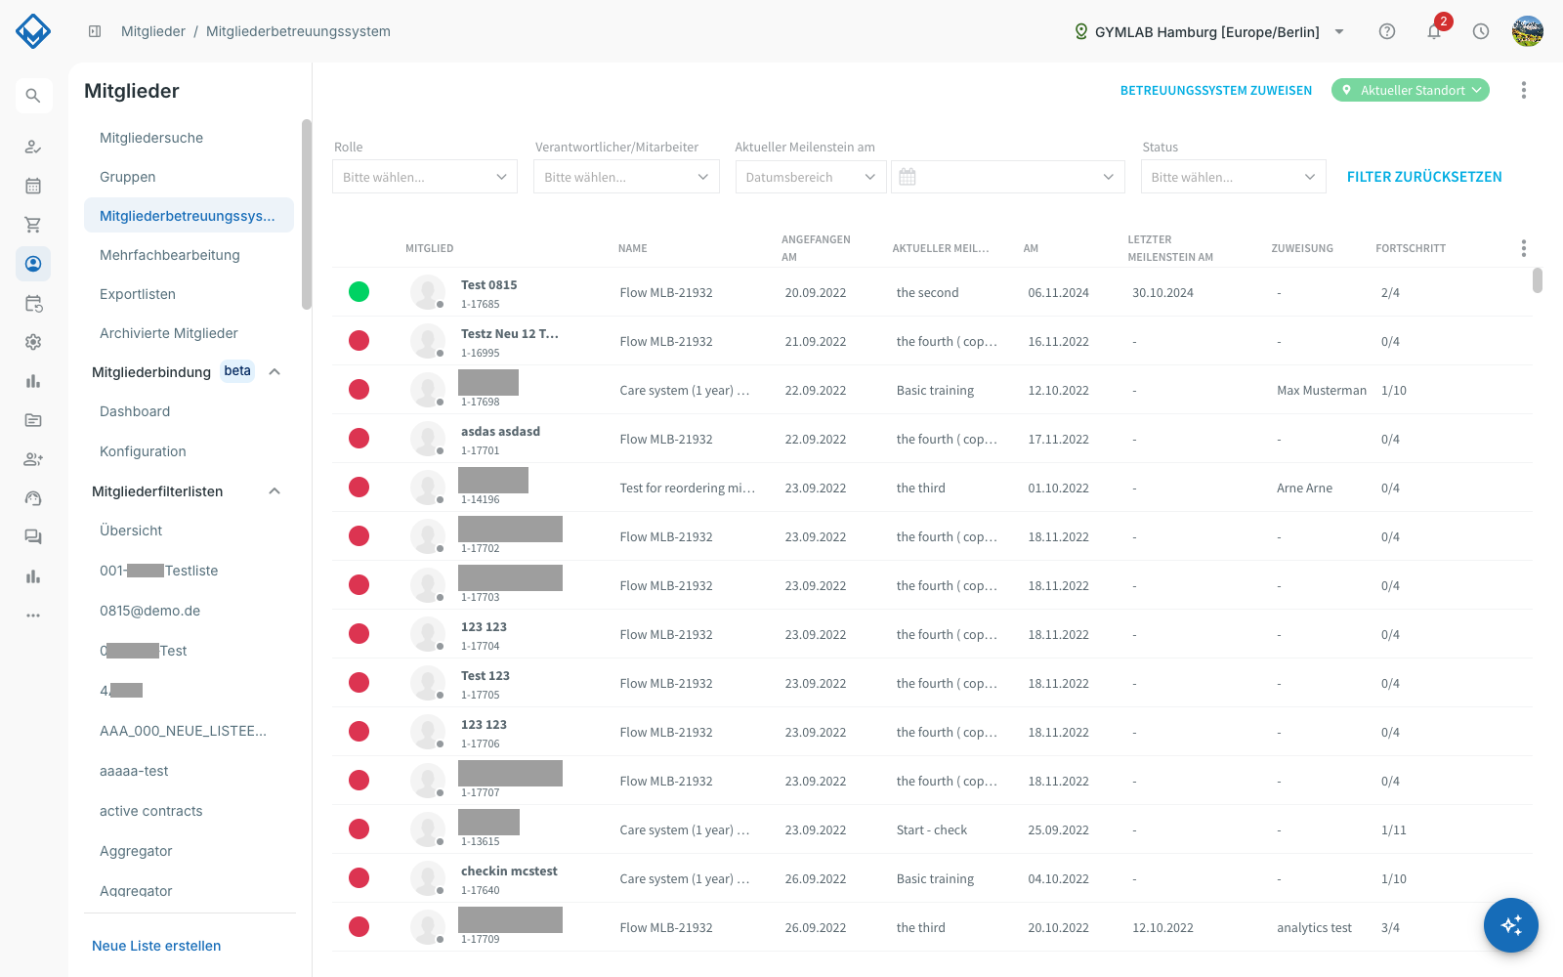Screen dimensions: 1563x977
Task: Open the Aktueller Standort dropdown
Action: pyautogui.click(x=1411, y=90)
